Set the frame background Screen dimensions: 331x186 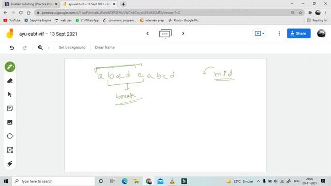click(72, 48)
